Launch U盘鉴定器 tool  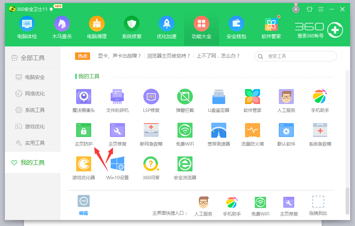pyautogui.click(x=218, y=101)
